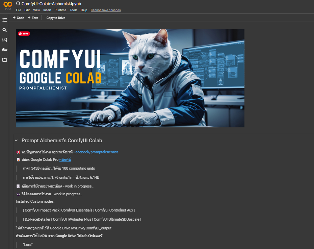The width and height of the screenshot is (314, 249).
Task: Open the table of contents sidebar icon
Action: tap(5, 20)
